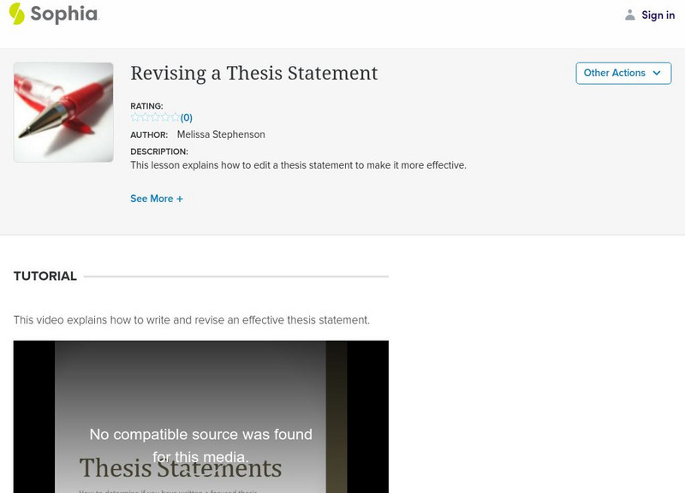685x493 pixels.
Task: Click the red pen lesson thumbnail image
Action: (x=64, y=110)
